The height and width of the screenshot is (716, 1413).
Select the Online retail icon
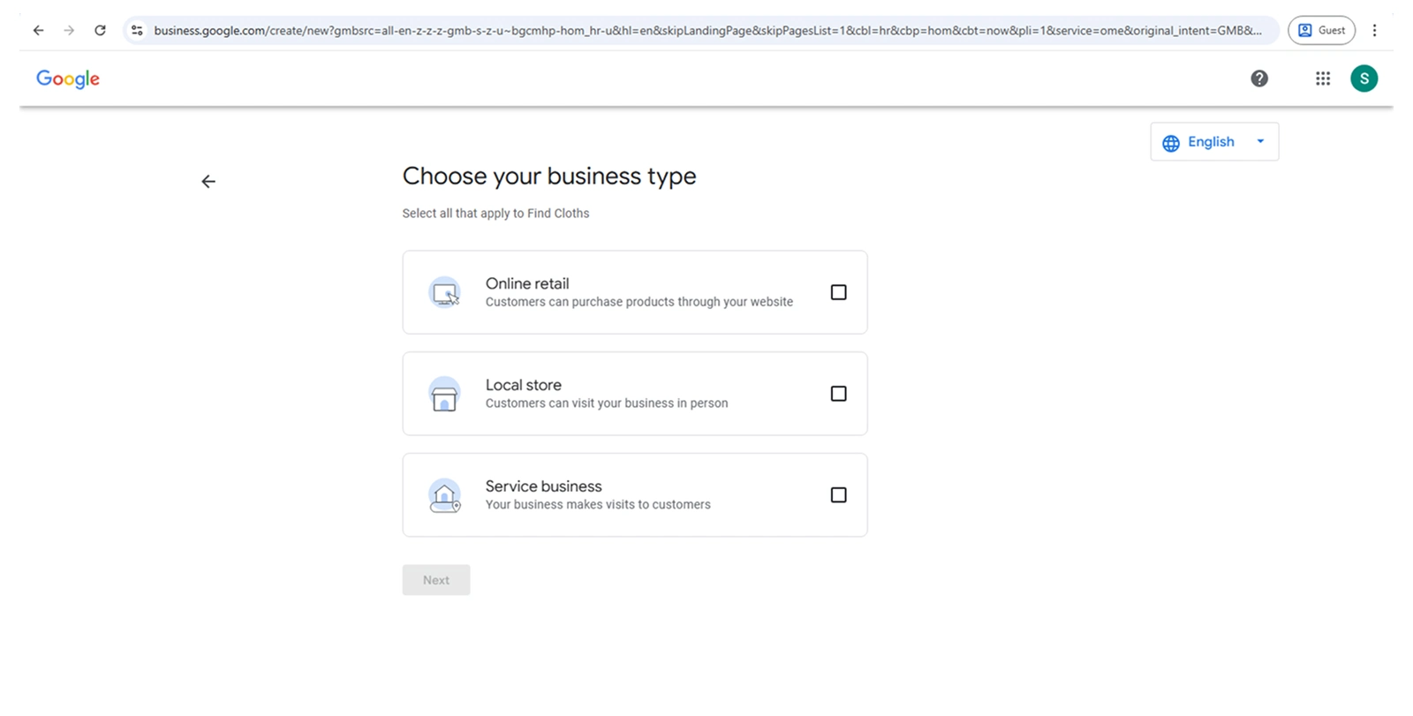[444, 292]
